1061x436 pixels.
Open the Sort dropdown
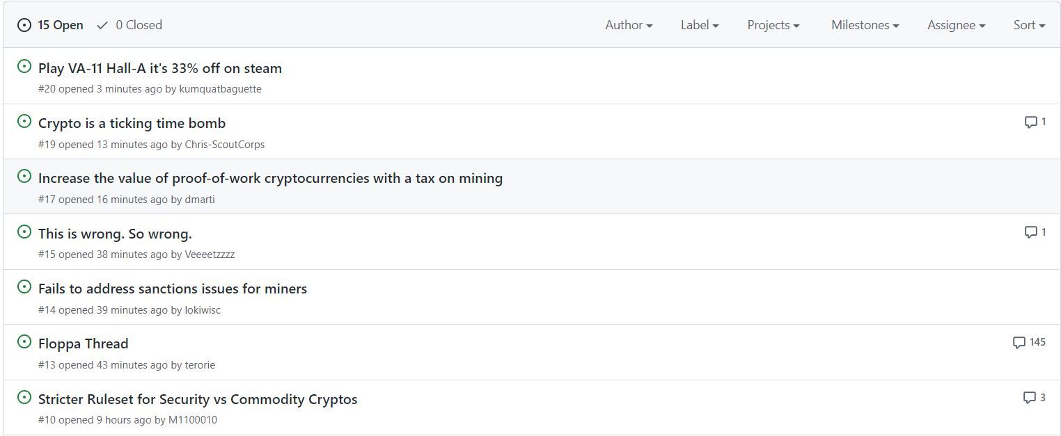pos(1029,25)
